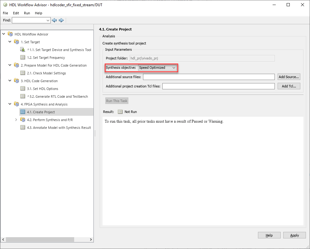310x249 pixels.
Task: Select Generate RTL Code and Testbench task
Action: (x=57, y=96)
